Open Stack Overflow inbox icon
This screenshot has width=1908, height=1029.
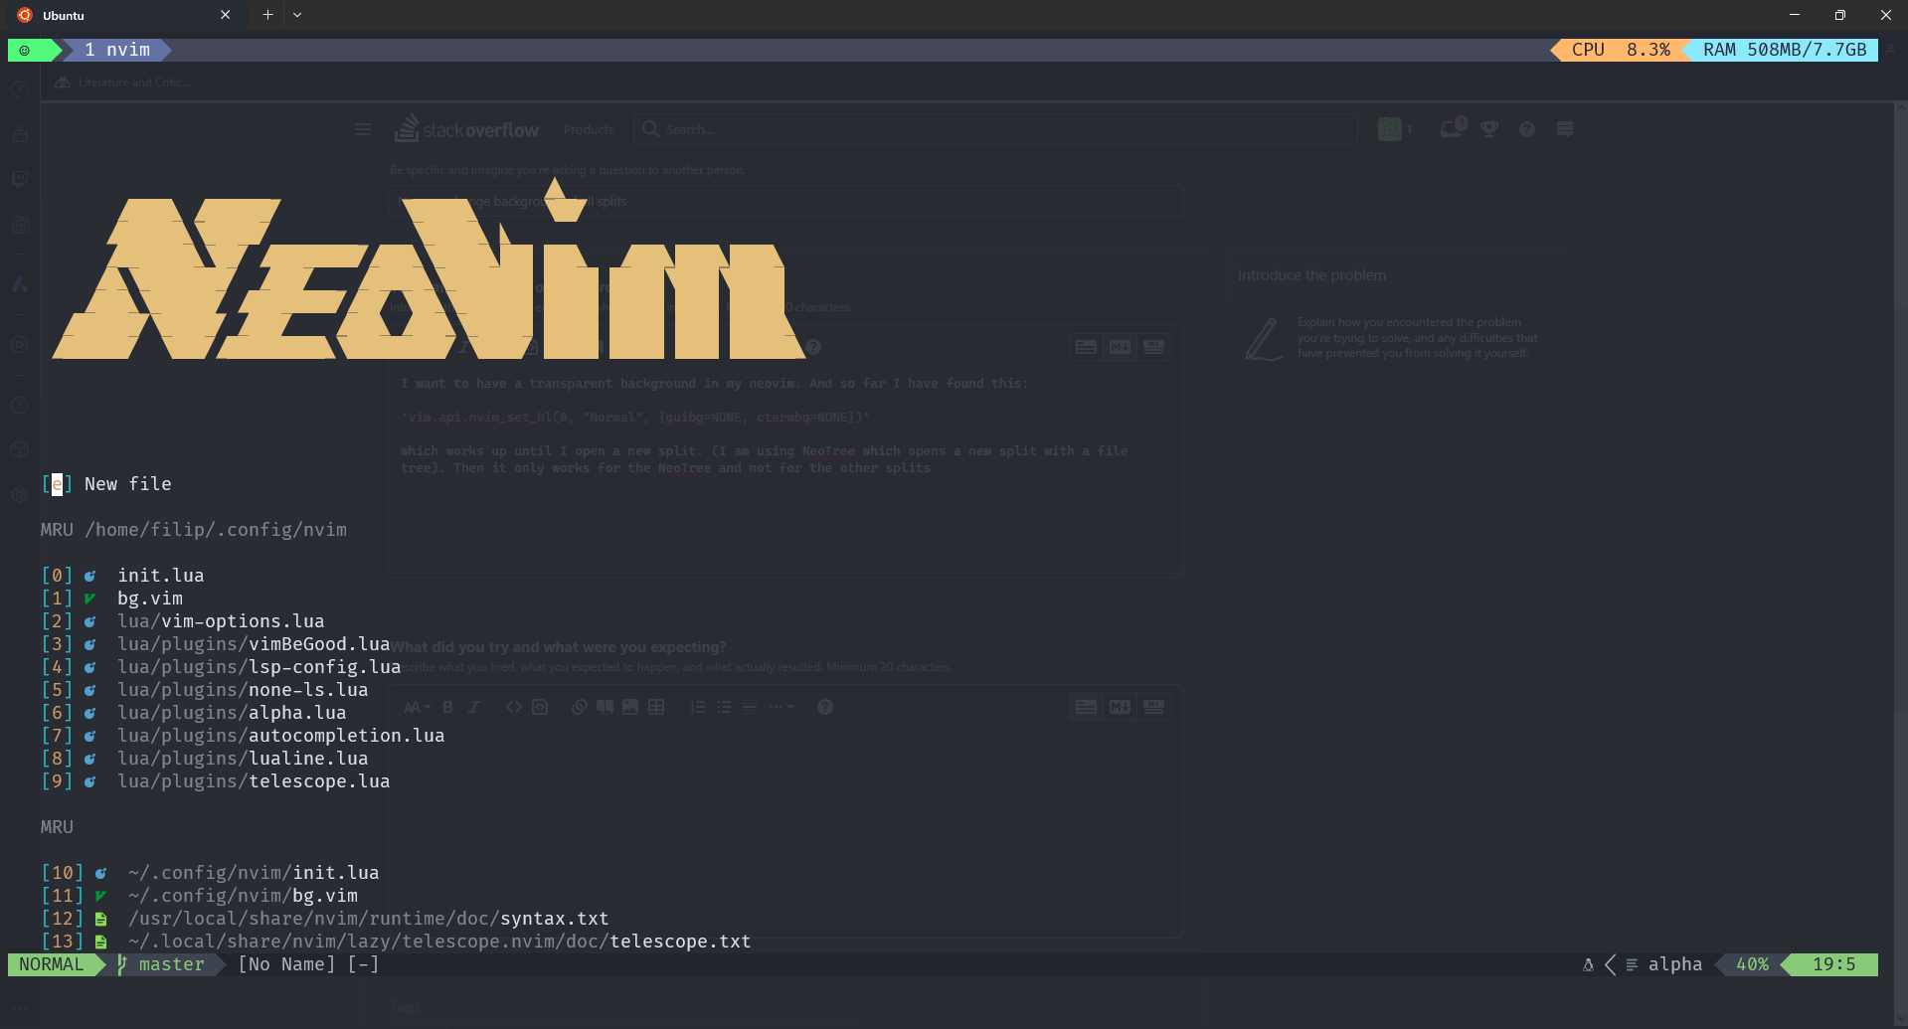[1453, 128]
